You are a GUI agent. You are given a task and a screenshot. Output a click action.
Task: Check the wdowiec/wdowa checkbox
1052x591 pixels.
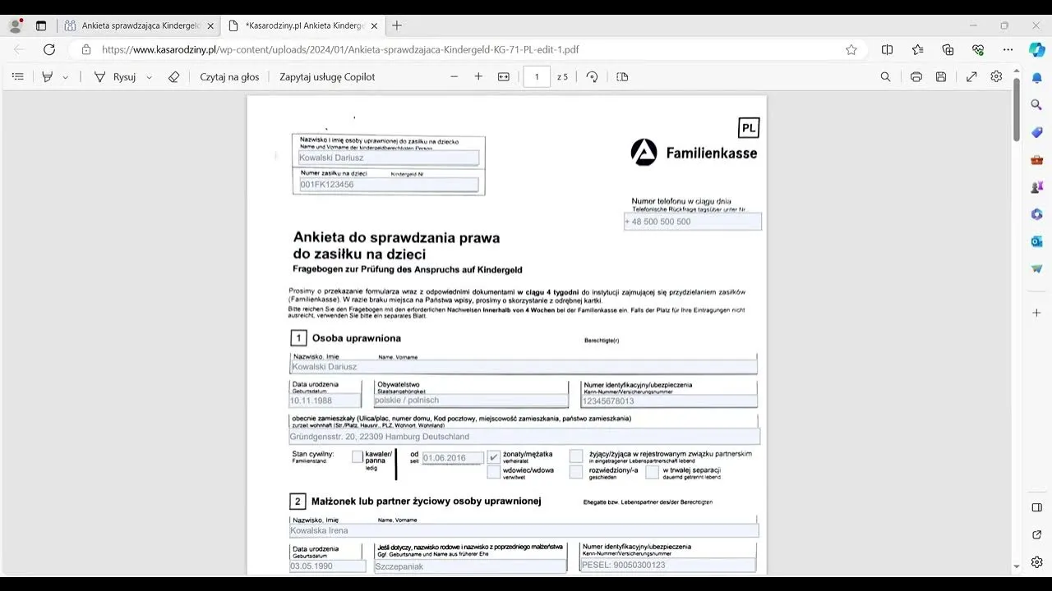(x=494, y=472)
